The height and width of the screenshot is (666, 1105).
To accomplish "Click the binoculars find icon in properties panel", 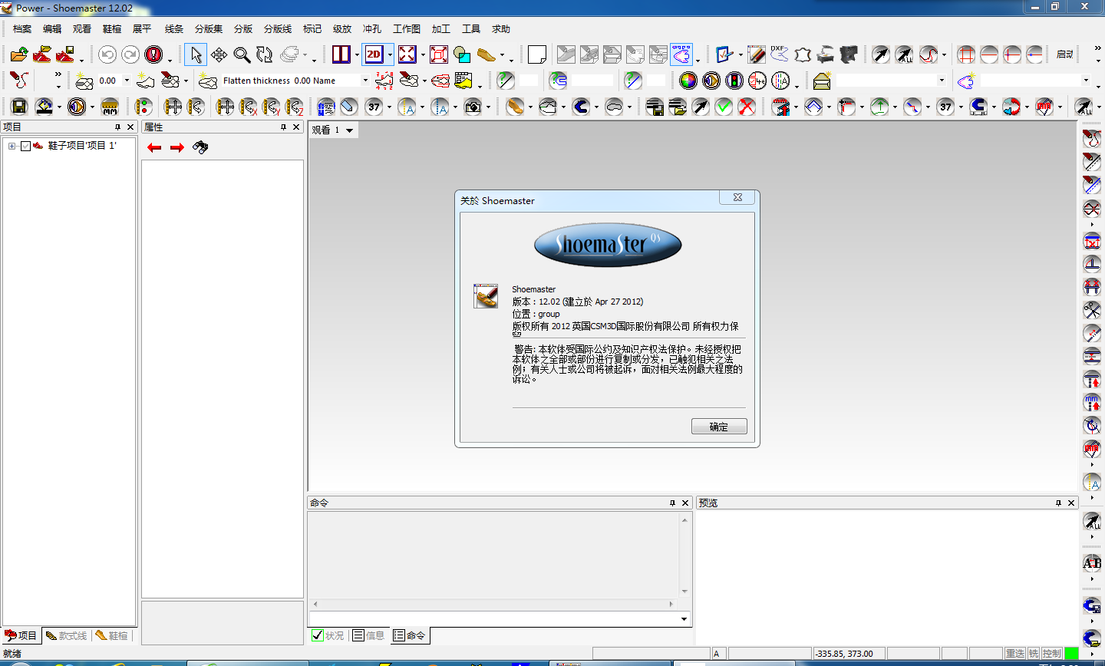I will 200,147.
